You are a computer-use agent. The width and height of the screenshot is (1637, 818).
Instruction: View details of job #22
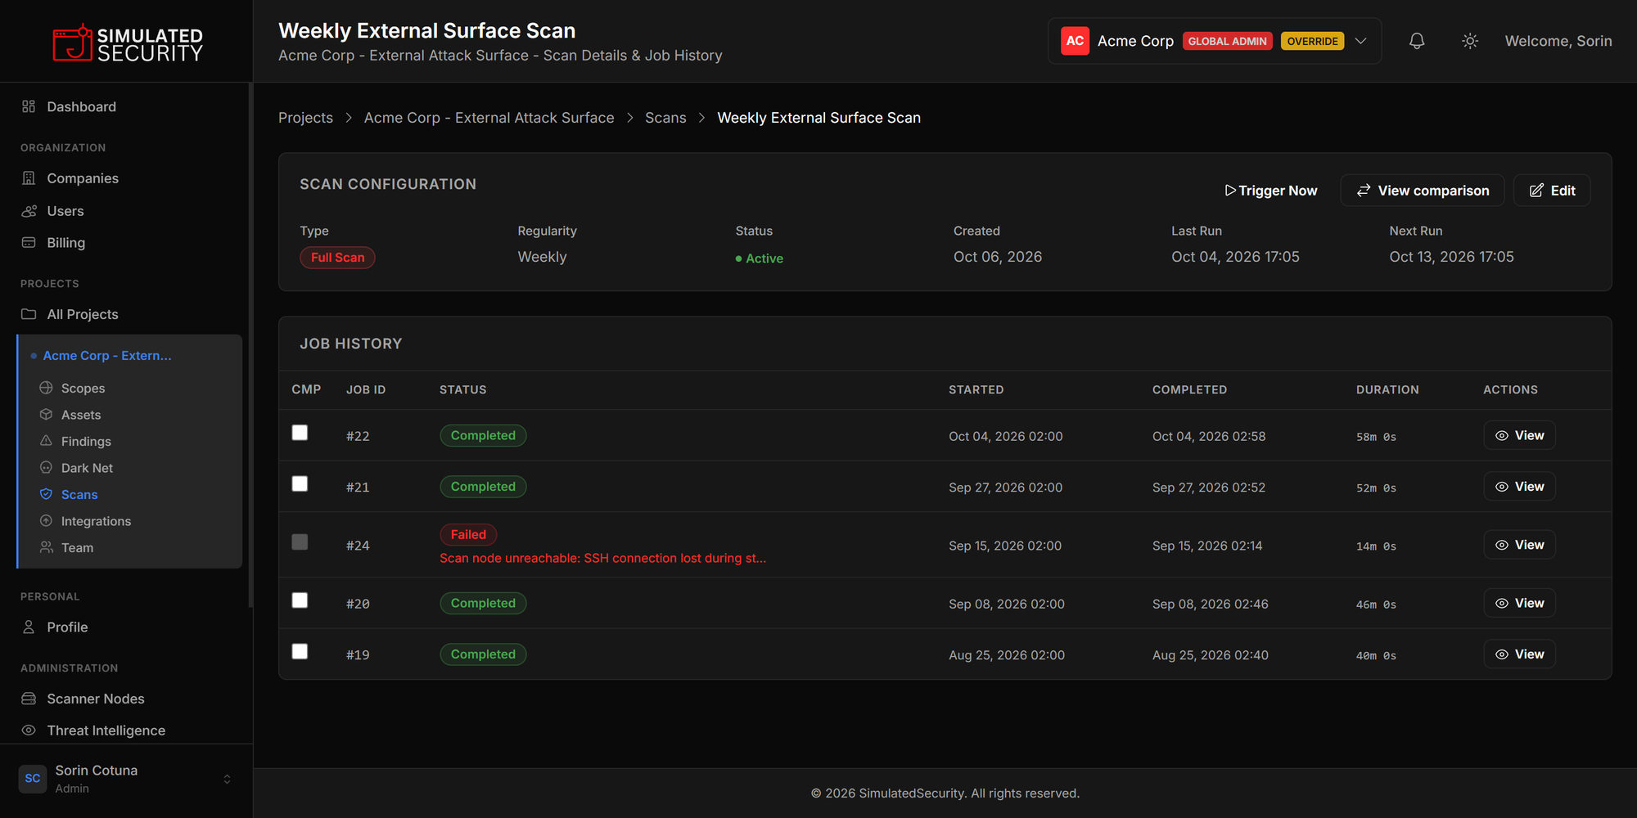(x=1519, y=435)
